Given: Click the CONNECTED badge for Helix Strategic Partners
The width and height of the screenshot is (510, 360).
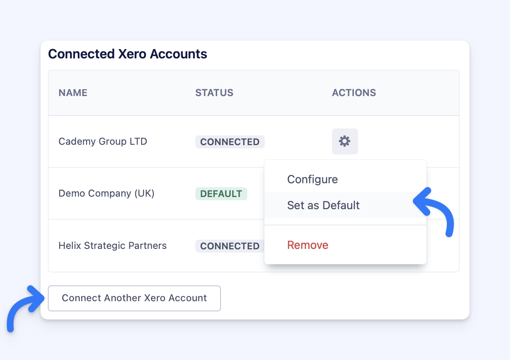Looking at the screenshot, I should pyautogui.click(x=229, y=246).
